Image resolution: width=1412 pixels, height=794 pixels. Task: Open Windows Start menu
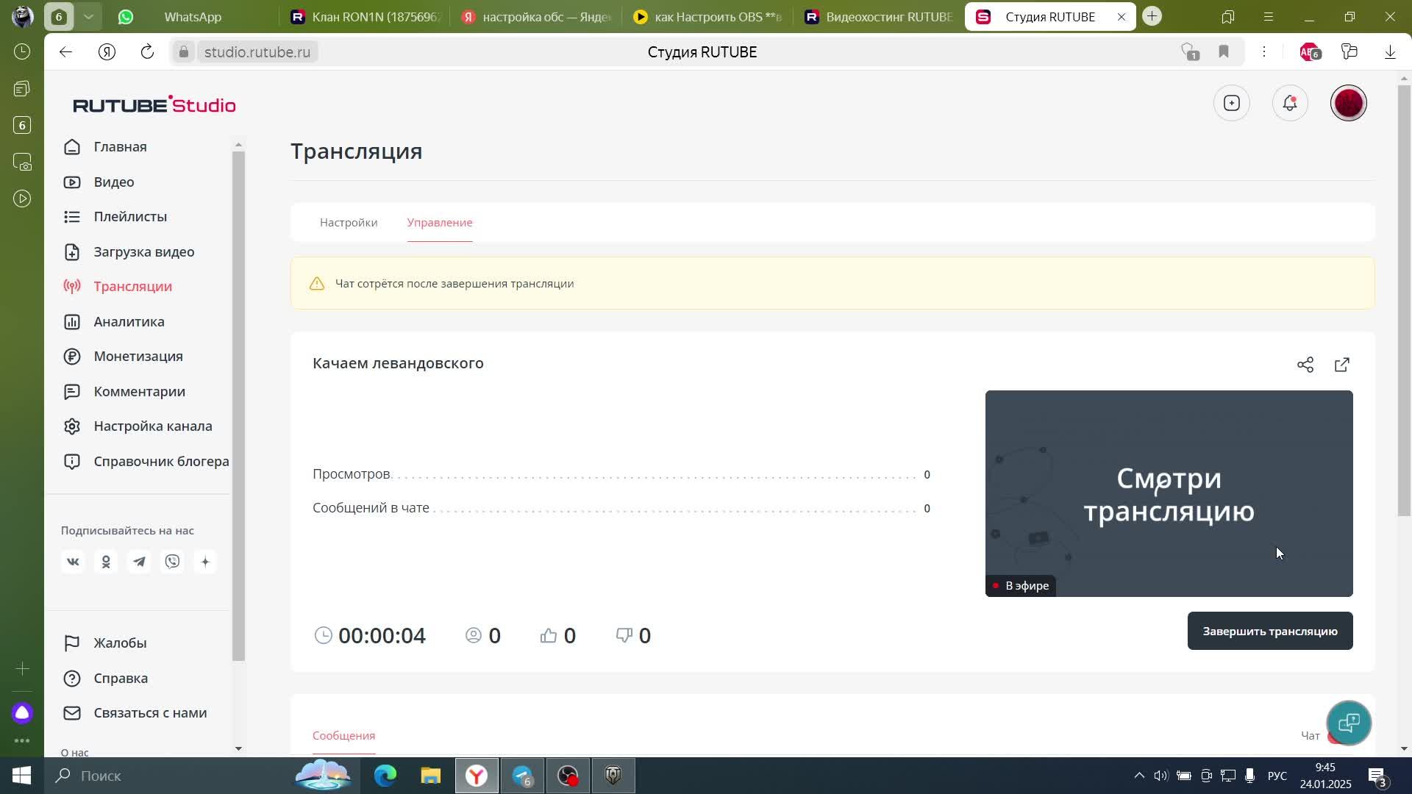[x=21, y=776]
